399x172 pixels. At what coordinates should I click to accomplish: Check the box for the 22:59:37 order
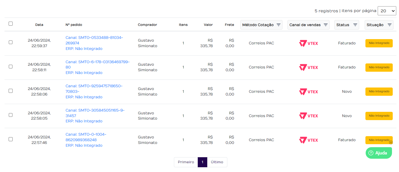click(x=11, y=42)
